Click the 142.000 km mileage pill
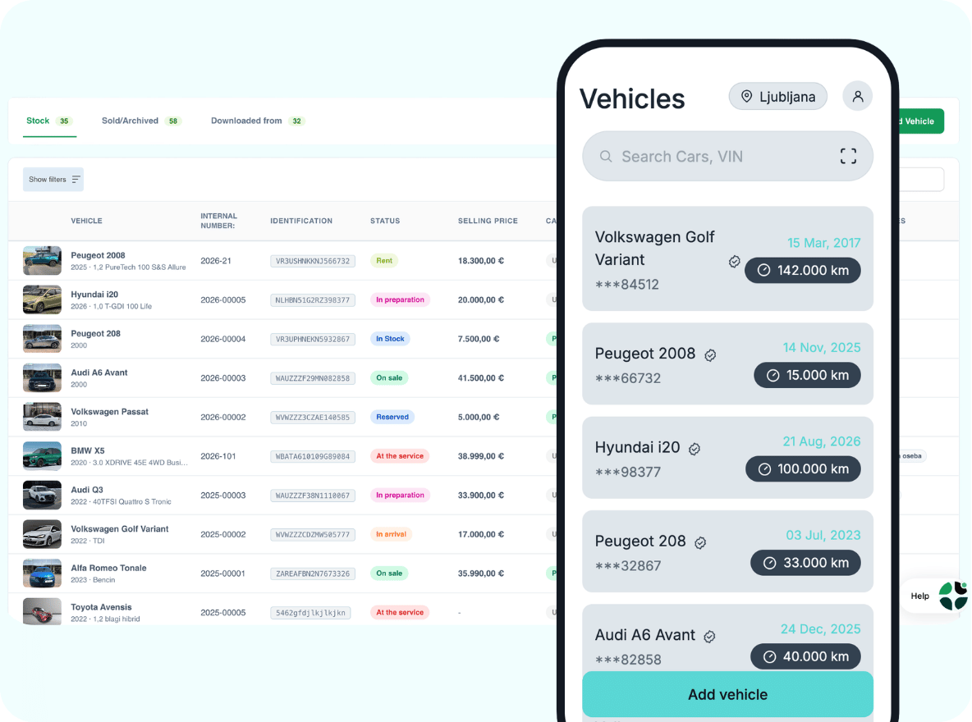This screenshot has width=972, height=722. [x=803, y=270]
